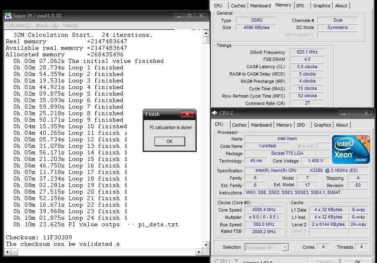Click the Core Voltage value 1.408 V
The height and width of the screenshot is (263, 377).
pyautogui.click(x=315, y=160)
